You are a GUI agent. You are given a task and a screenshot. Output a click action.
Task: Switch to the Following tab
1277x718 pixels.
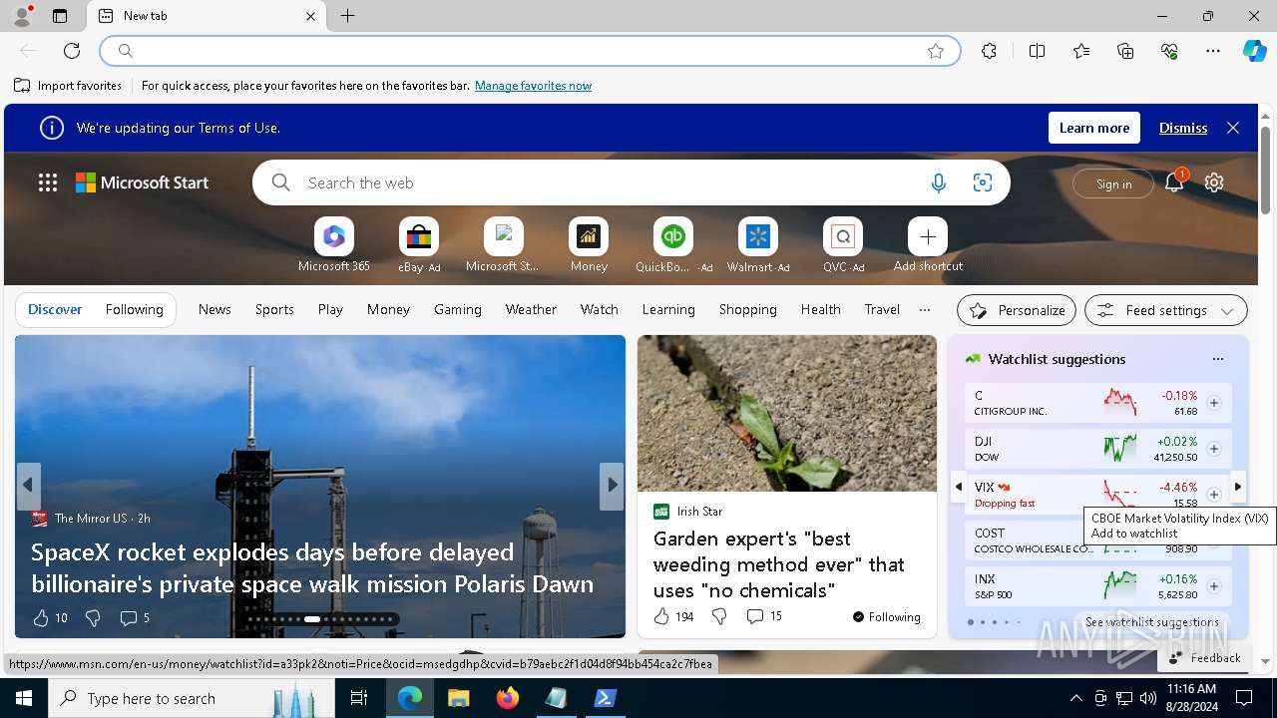134,309
